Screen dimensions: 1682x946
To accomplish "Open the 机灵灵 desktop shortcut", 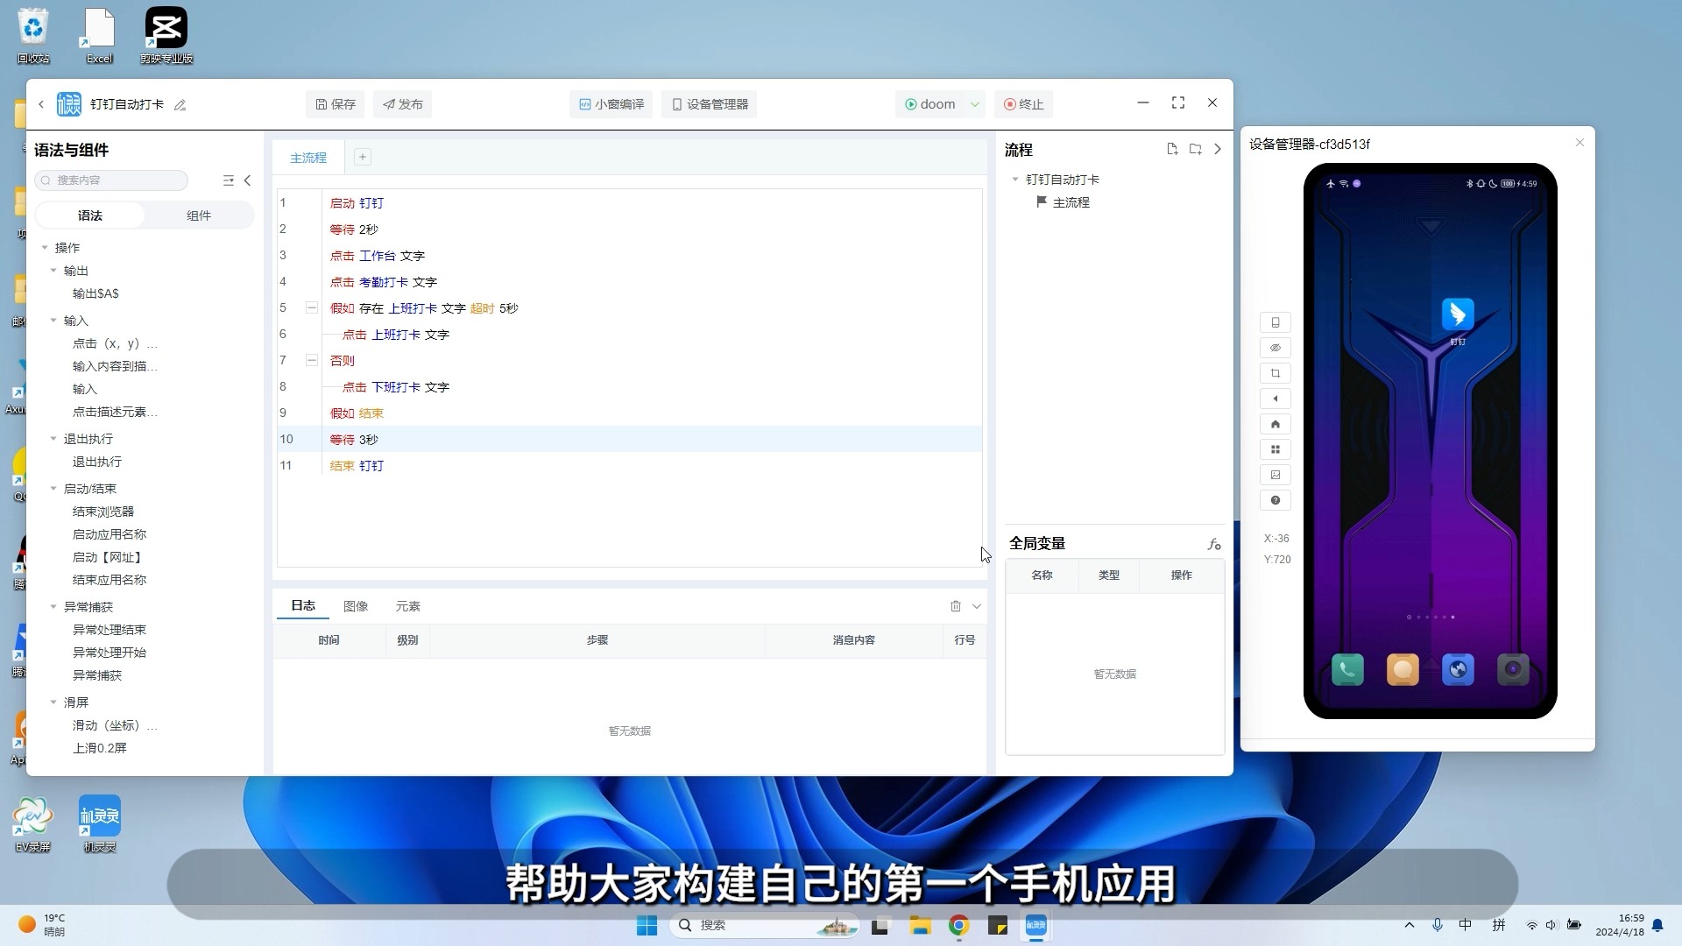I will pyautogui.click(x=100, y=823).
